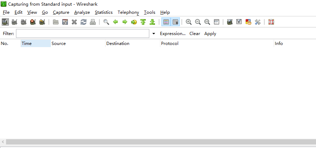The width and height of the screenshot is (316, 148).
Task: Open the capture interfaces list icon
Action: (x=5, y=22)
